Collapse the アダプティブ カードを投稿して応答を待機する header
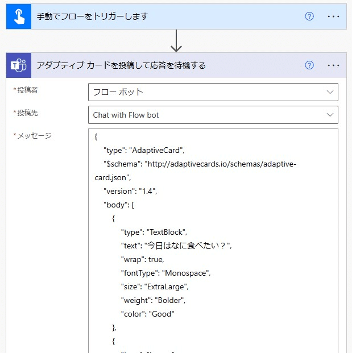Image resolution: width=352 pixels, height=353 pixels. pyautogui.click(x=176, y=65)
